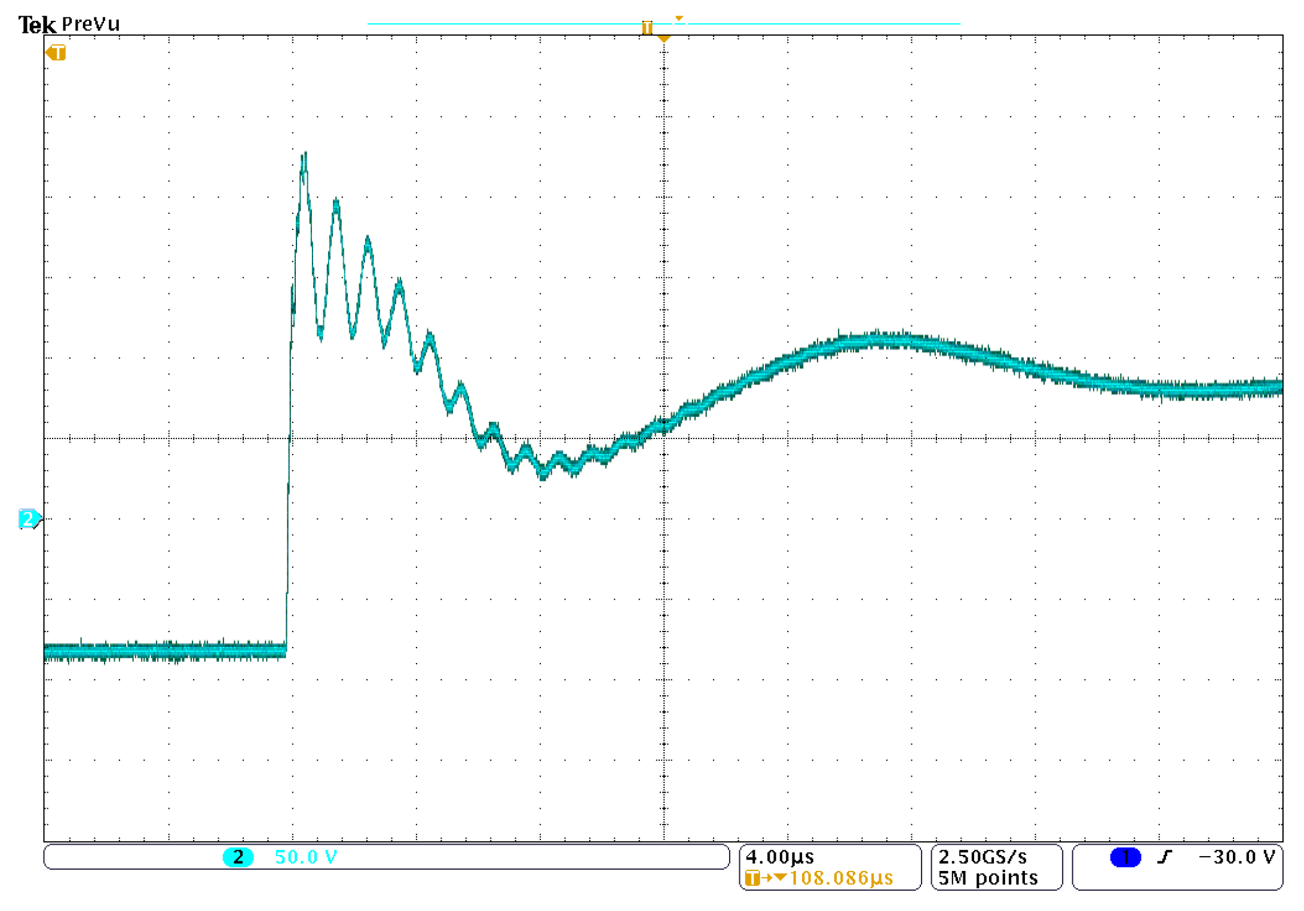Click the 108.086µs delay readout
The width and height of the screenshot is (1304, 911).
[841, 878]
